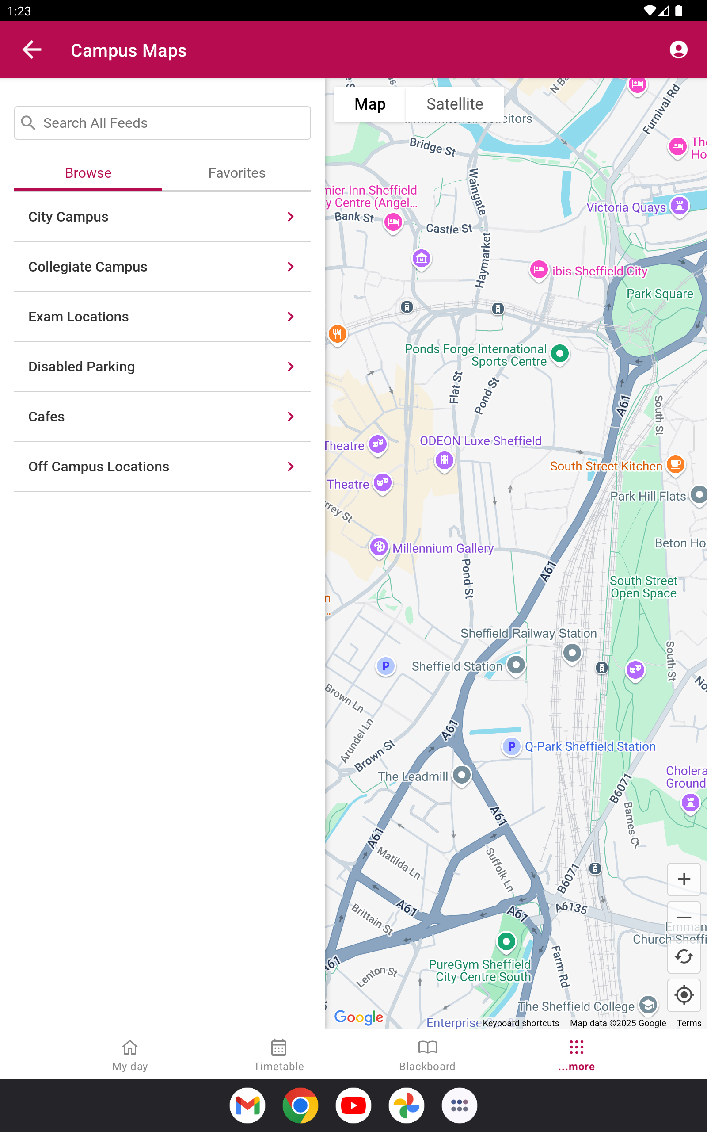
Task: Focus the Search All Feeds field
Action: [162, 122]
